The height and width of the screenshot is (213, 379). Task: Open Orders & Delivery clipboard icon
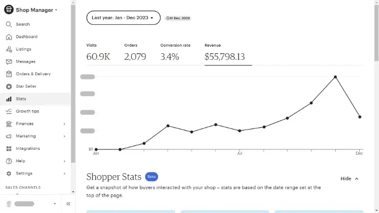coord(9,74)
